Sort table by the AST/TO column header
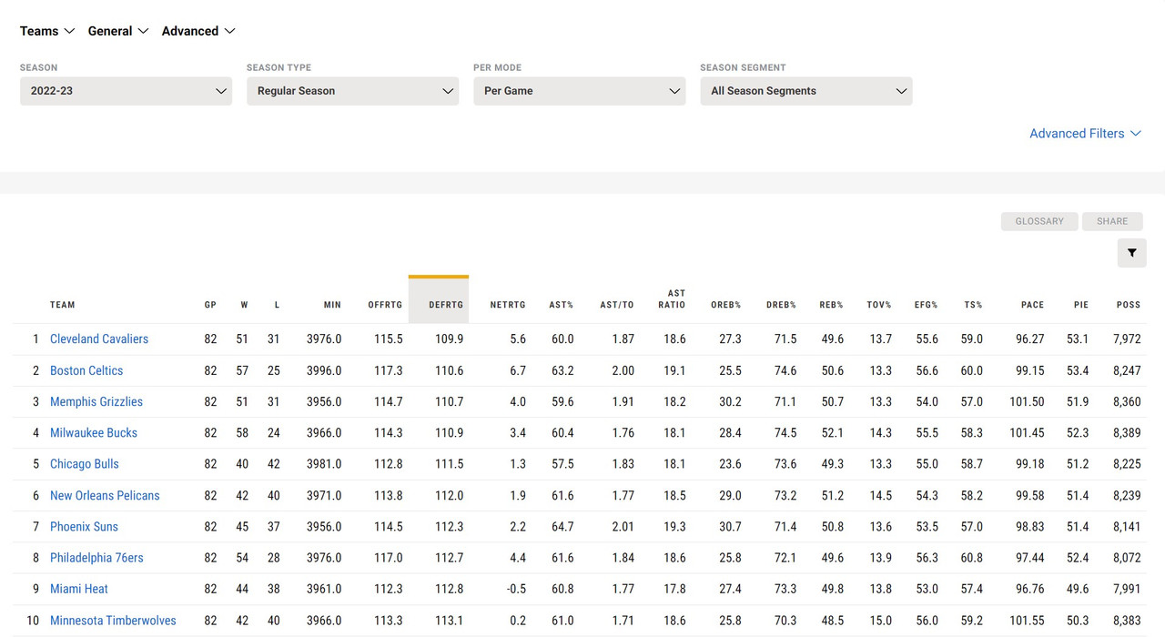This screenshot has width=1165, height=637. pos(617,305)
